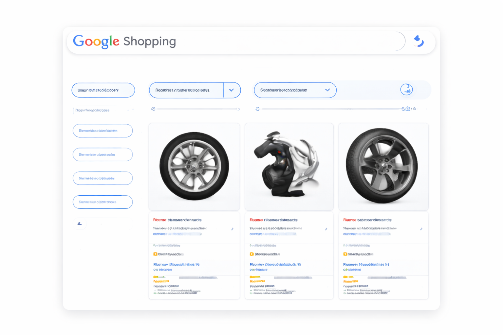Viewport: 503px width, 335px height.
Task: Click the left arrow icon on first slider
Action: [x=153, y=109]
